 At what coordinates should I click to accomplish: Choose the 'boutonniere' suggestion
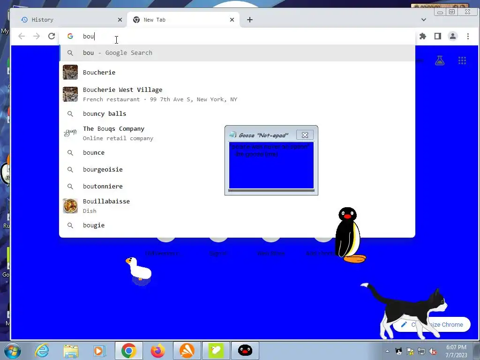237,186
